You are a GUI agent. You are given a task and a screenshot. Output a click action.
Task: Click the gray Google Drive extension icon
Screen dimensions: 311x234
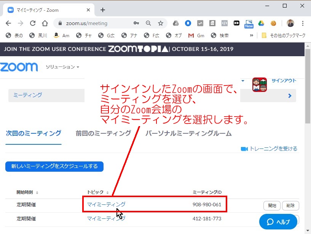pyautogui.click(x=176, y=23)
